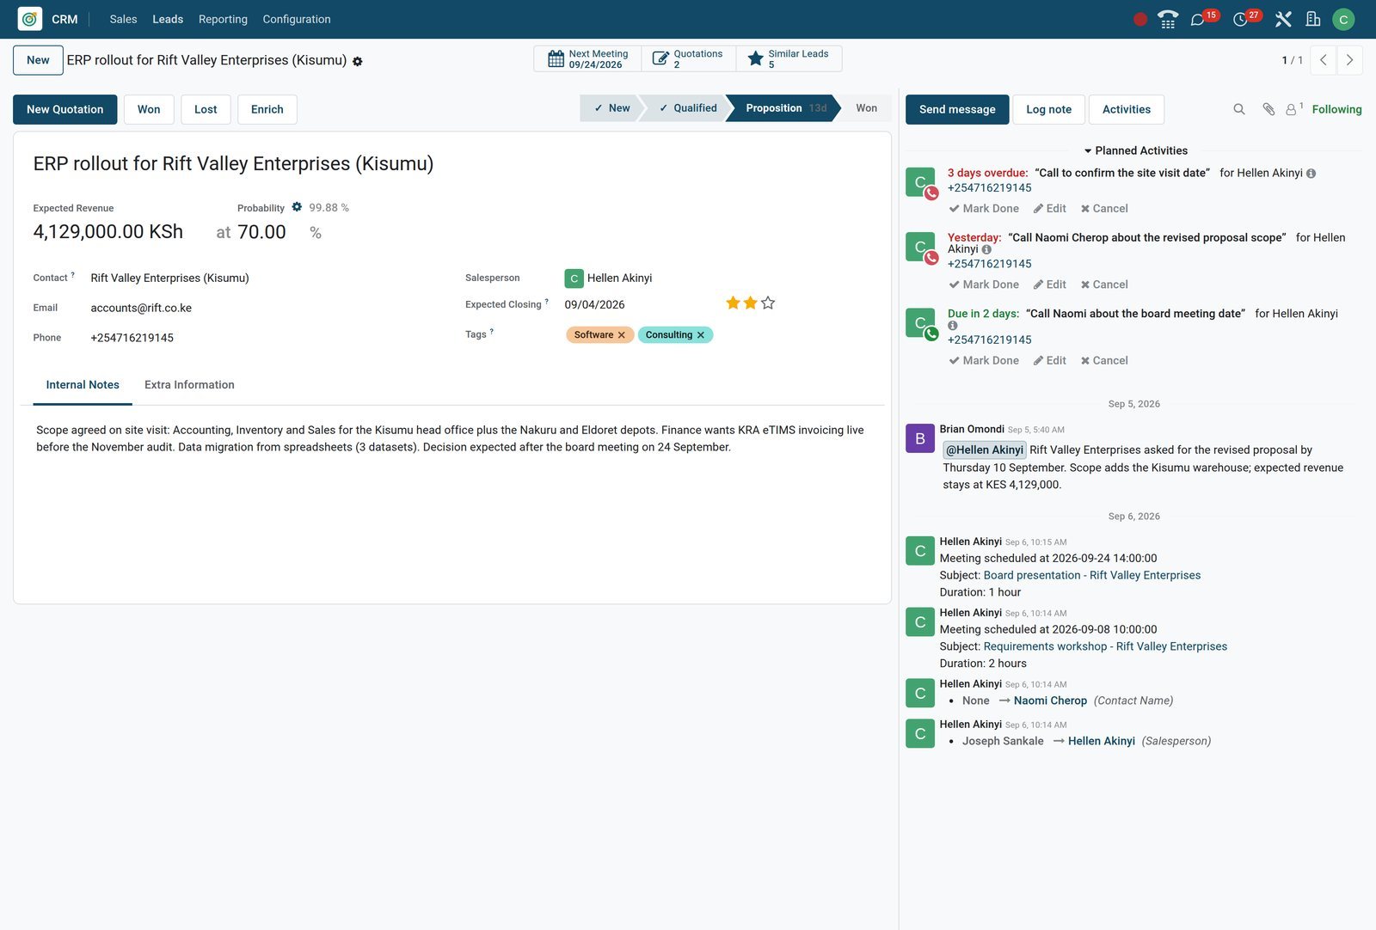This screenshot has width=1376, height=930.
Task: Open the CRM app home icon
Action: pos(30,19)
